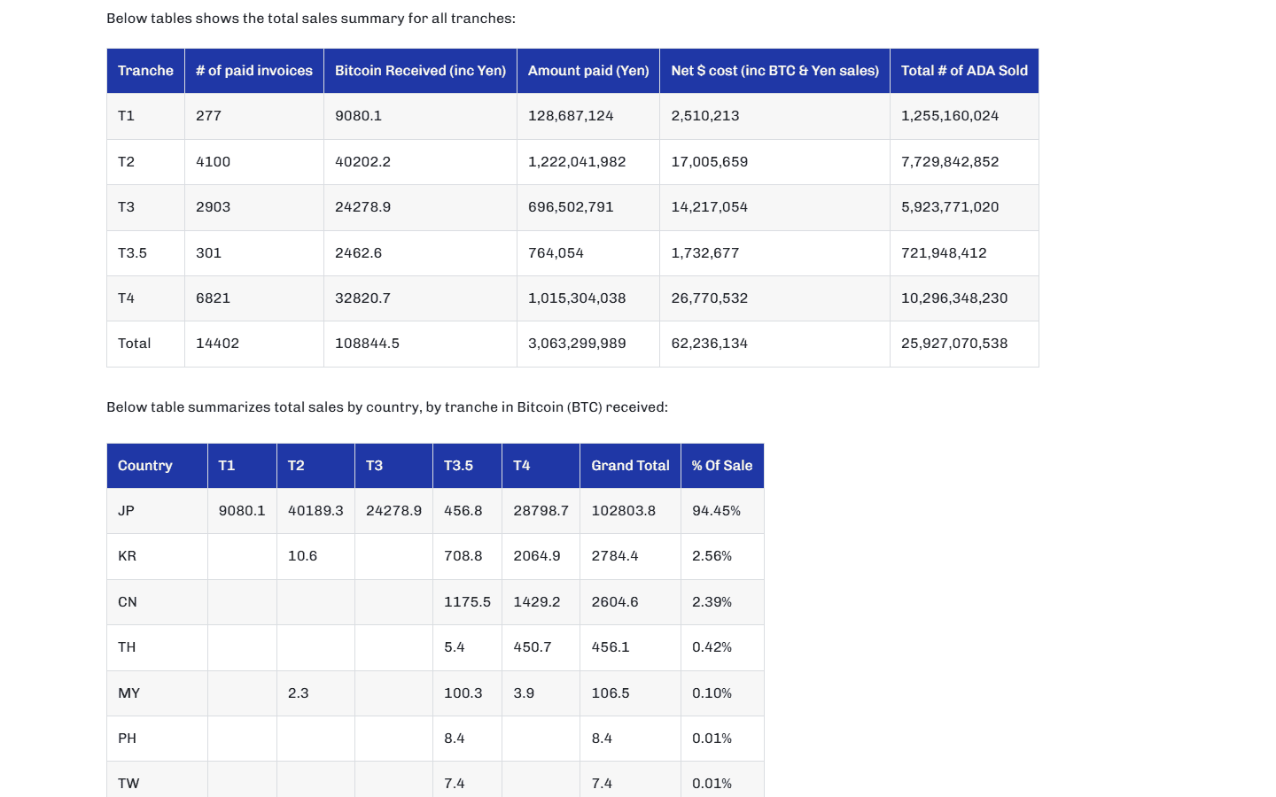
Task: Click the net cost 1,732,677
Action: (x=704, y=253)
